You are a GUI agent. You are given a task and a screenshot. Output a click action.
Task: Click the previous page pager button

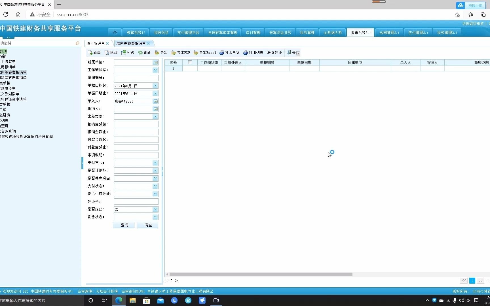point(464,281)
